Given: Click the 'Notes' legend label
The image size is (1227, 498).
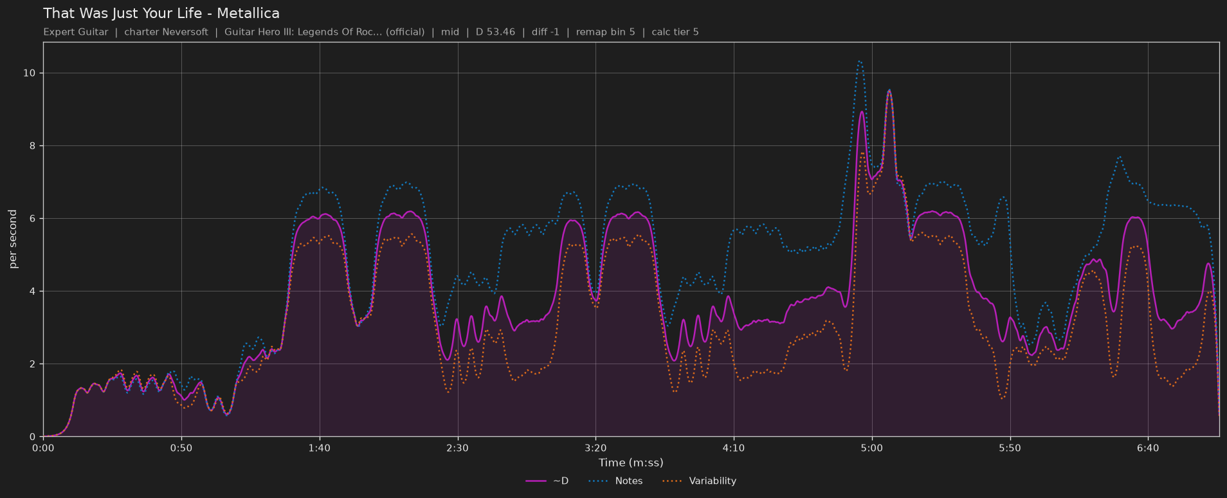Looking at the screenshot, I should point(629,481).
